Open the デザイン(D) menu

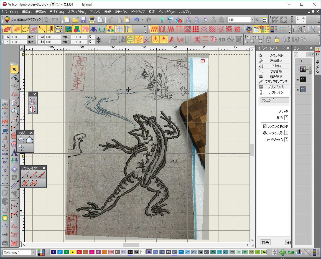[x=57, y=12]
